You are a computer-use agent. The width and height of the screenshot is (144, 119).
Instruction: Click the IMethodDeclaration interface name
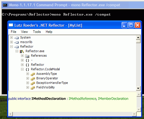[x=49, y=99]
